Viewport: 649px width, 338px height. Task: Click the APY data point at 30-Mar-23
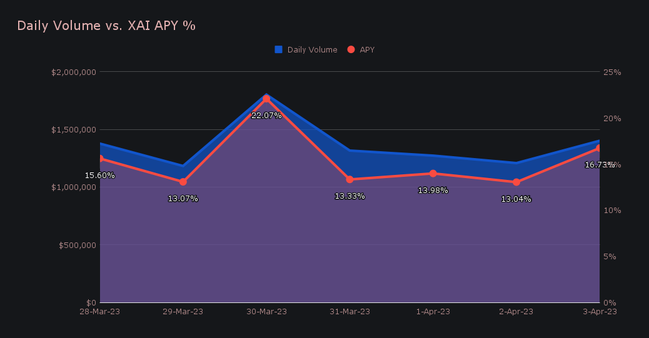click(266, 99)
